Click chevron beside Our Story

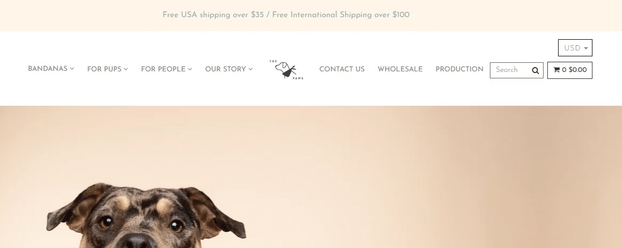point(251,69)
